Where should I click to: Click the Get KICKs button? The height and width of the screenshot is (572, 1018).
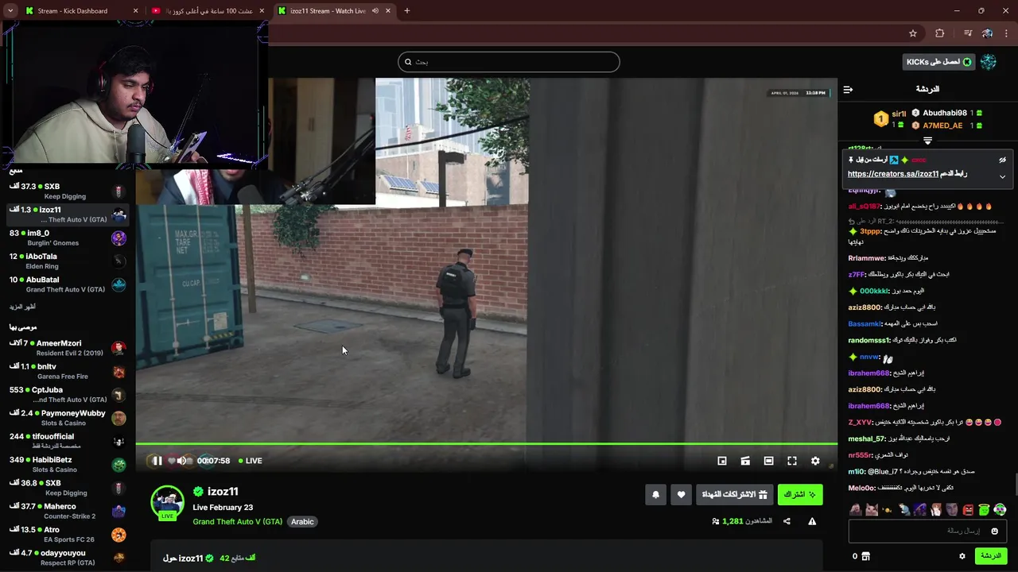[938, 62]
